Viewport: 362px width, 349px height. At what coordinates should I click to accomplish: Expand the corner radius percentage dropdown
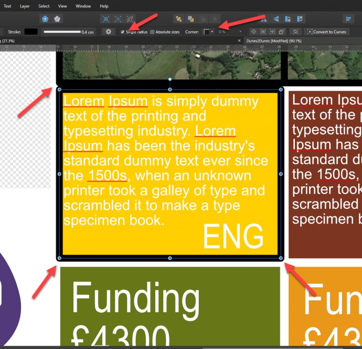pyautogui.click(x=240, y=32)
